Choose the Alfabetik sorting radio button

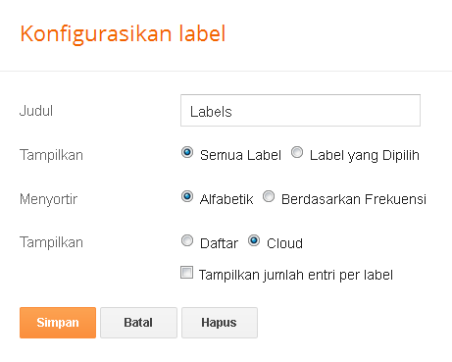187,196
